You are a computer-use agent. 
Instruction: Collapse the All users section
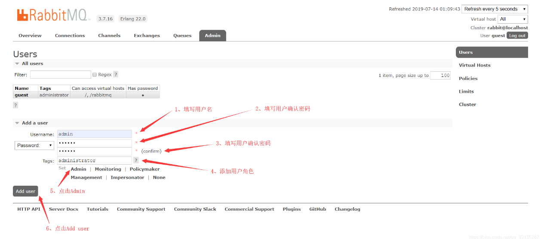(x=17, y=64)
